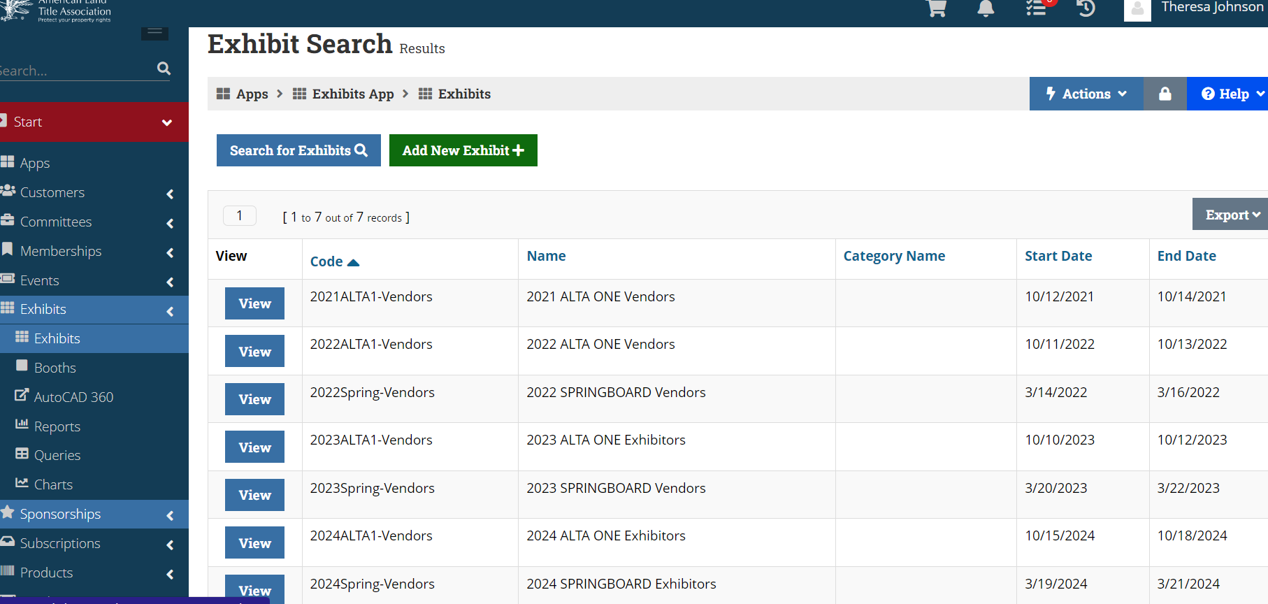Open the notifications bell

coord(986,8)
